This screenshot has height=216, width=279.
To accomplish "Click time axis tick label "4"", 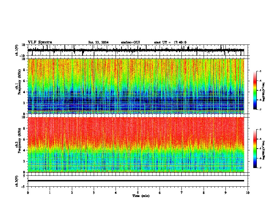I will pos(116,193).
